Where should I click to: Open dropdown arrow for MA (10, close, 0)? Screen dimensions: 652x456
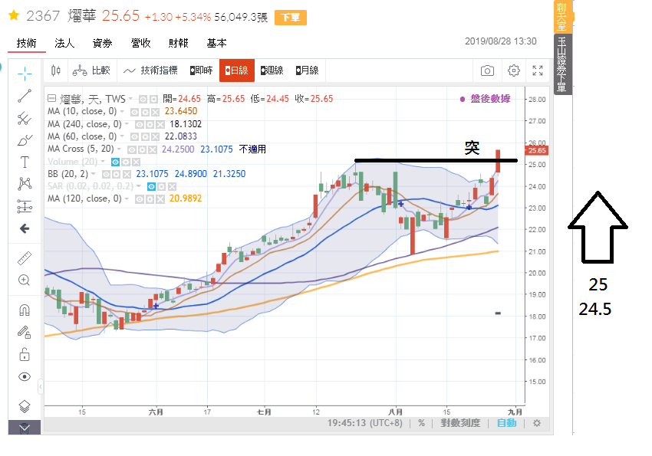[122, 111]
